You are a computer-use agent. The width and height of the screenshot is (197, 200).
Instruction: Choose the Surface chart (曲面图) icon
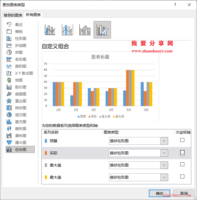(x=9, y=94)
